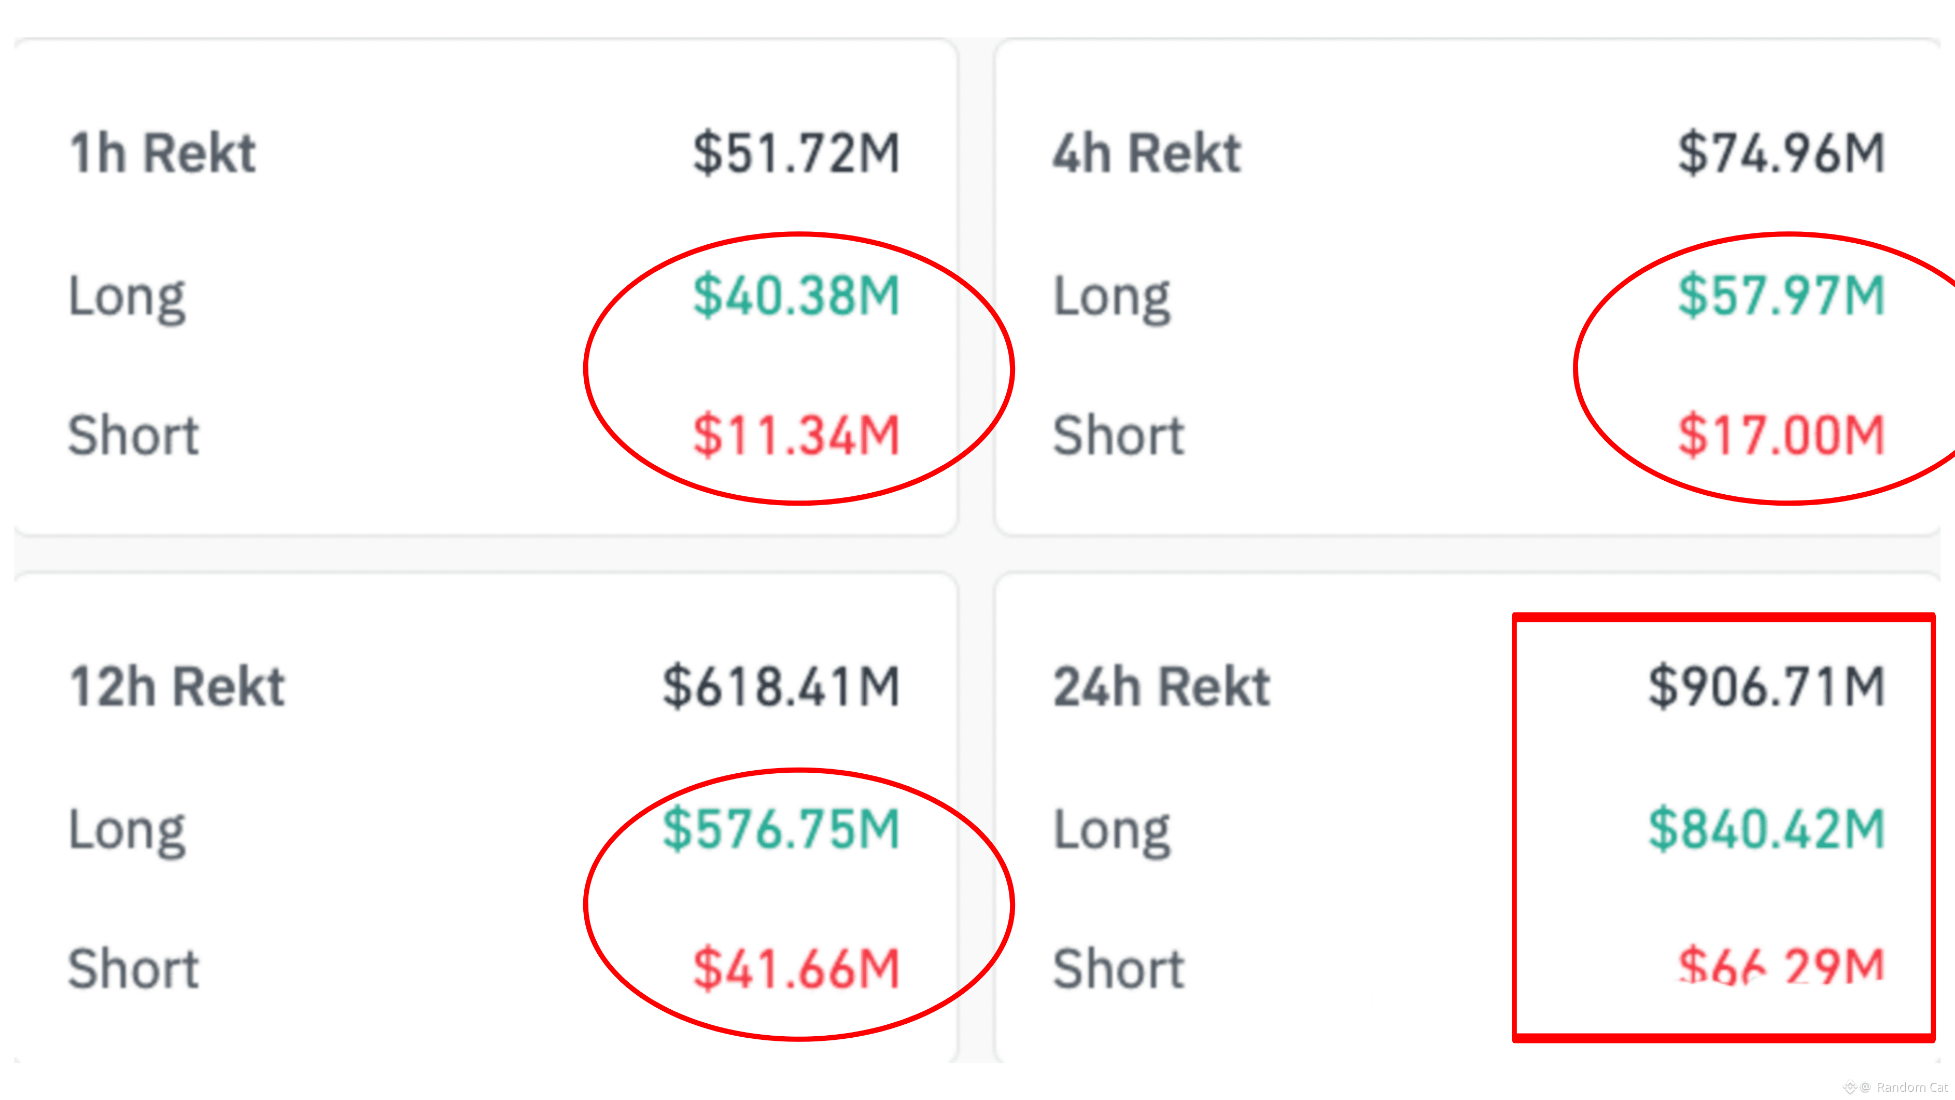Select the 24h total $906.71M
Viewport: 1955px width, 1100px height.
[1766, 687]
